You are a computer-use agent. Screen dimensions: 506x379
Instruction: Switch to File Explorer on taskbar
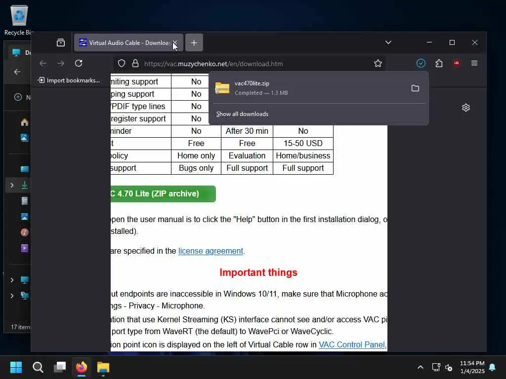click(x=103, y=367)
